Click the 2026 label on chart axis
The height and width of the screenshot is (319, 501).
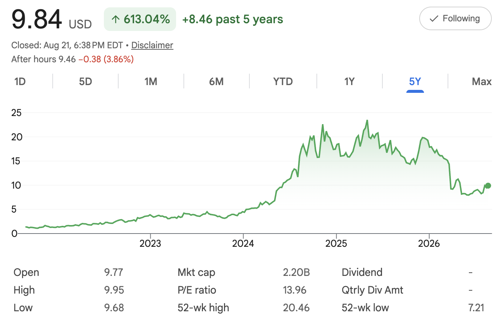[x=429, y=243]
